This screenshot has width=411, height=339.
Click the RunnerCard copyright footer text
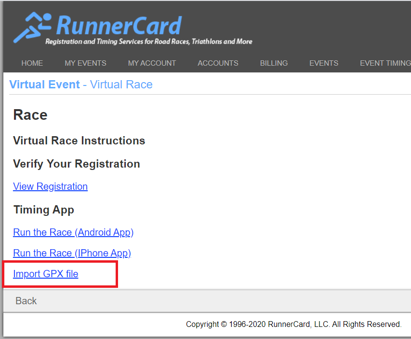(293, 325)
